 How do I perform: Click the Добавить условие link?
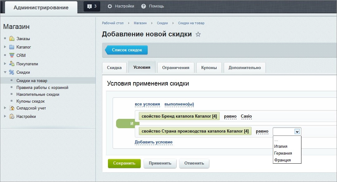pyautogui.click(x=154, y=142)
